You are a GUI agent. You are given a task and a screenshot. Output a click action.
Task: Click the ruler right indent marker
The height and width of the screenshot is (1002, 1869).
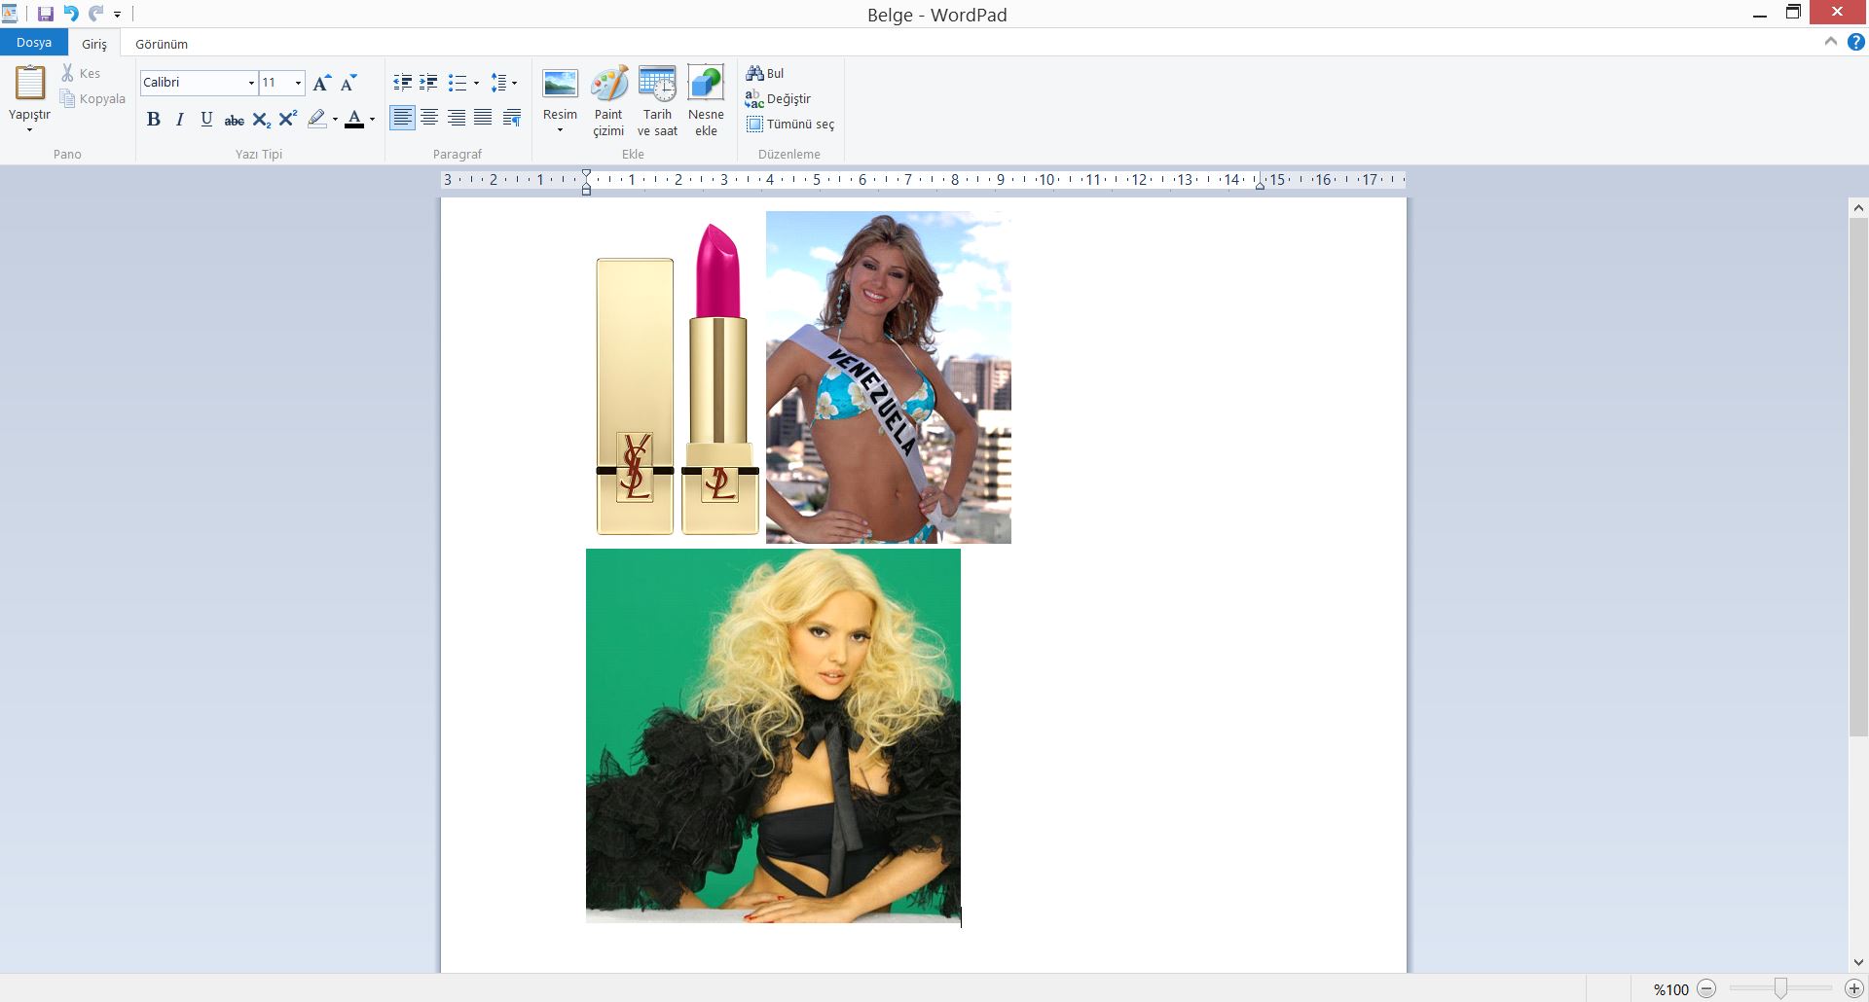click(1260, 183)
